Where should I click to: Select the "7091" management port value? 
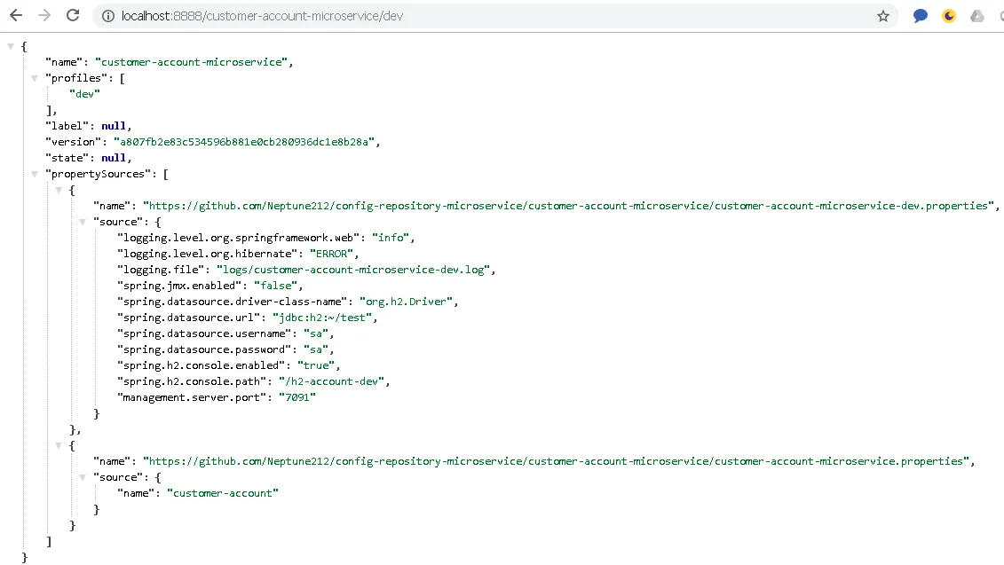[x=297, y=398]
